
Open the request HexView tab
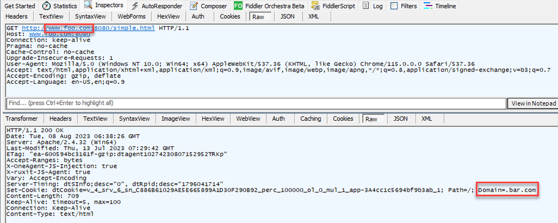pyautogui.click(x=168, y=16)
